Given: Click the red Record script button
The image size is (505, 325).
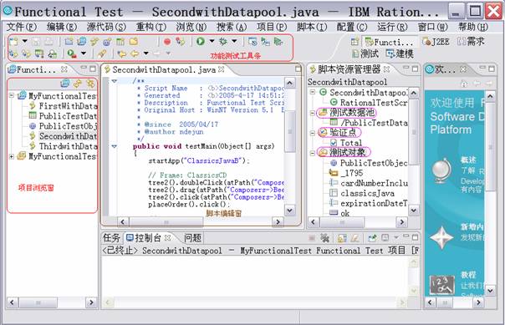Looking at the screenshot, I should pyautogui.click(x=167, y=42).
